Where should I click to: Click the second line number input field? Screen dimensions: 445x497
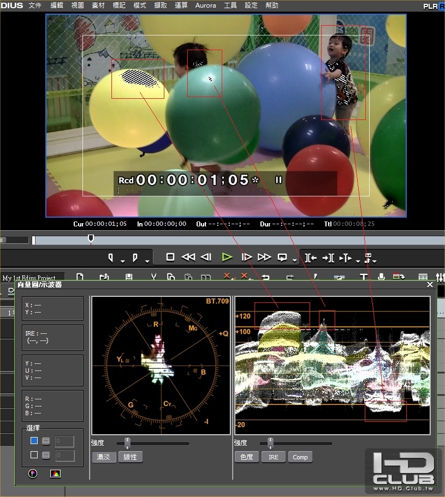(x=65, y=455)
